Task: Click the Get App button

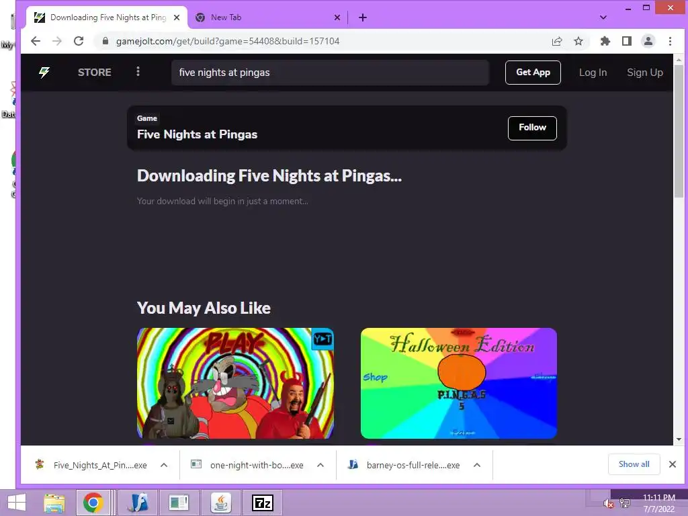Action: [x=533, y=73]
